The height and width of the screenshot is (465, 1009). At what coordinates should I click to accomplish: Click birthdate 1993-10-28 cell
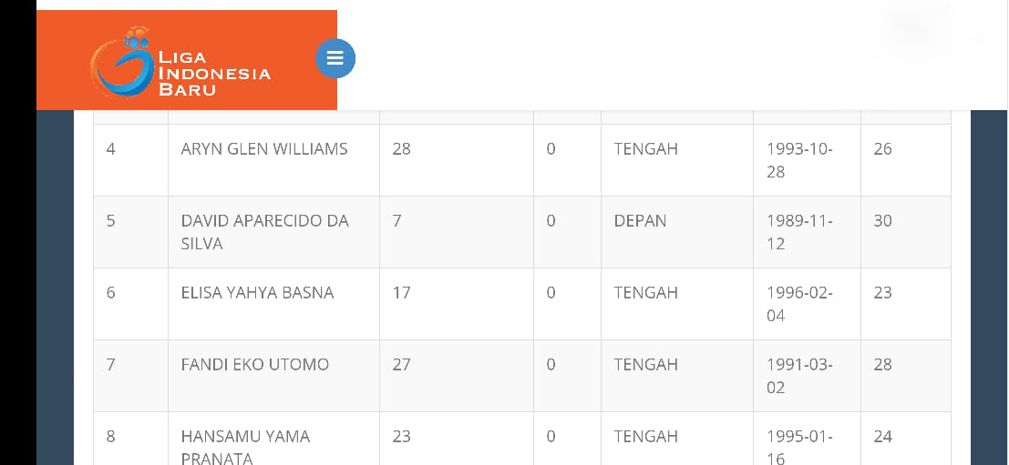807,160
